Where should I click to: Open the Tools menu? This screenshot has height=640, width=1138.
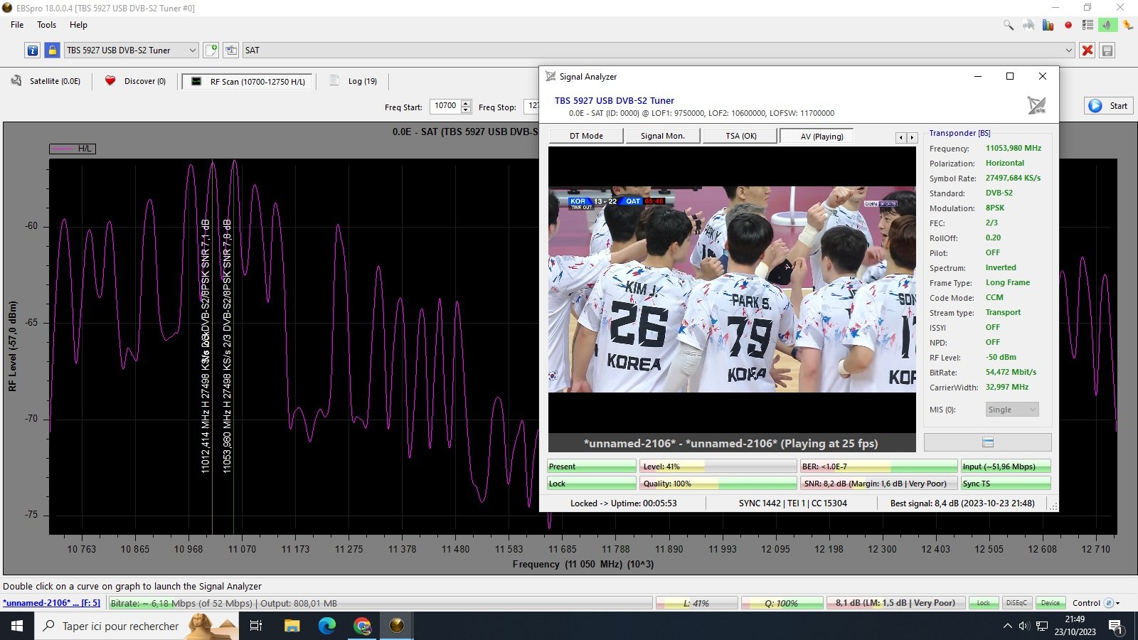pyautogui.click(x=46, y=25)
